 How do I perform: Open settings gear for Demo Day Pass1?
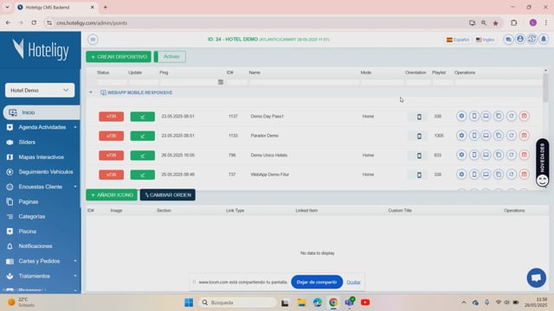[x=461, y=116]
